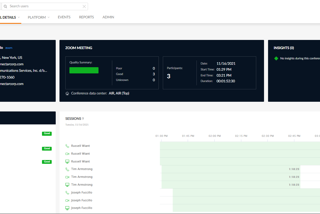This screenshot has height=214, width=320.
Task: Click the Tuesday, 11/16/2021 date label
Action: (x=77, y=125)
